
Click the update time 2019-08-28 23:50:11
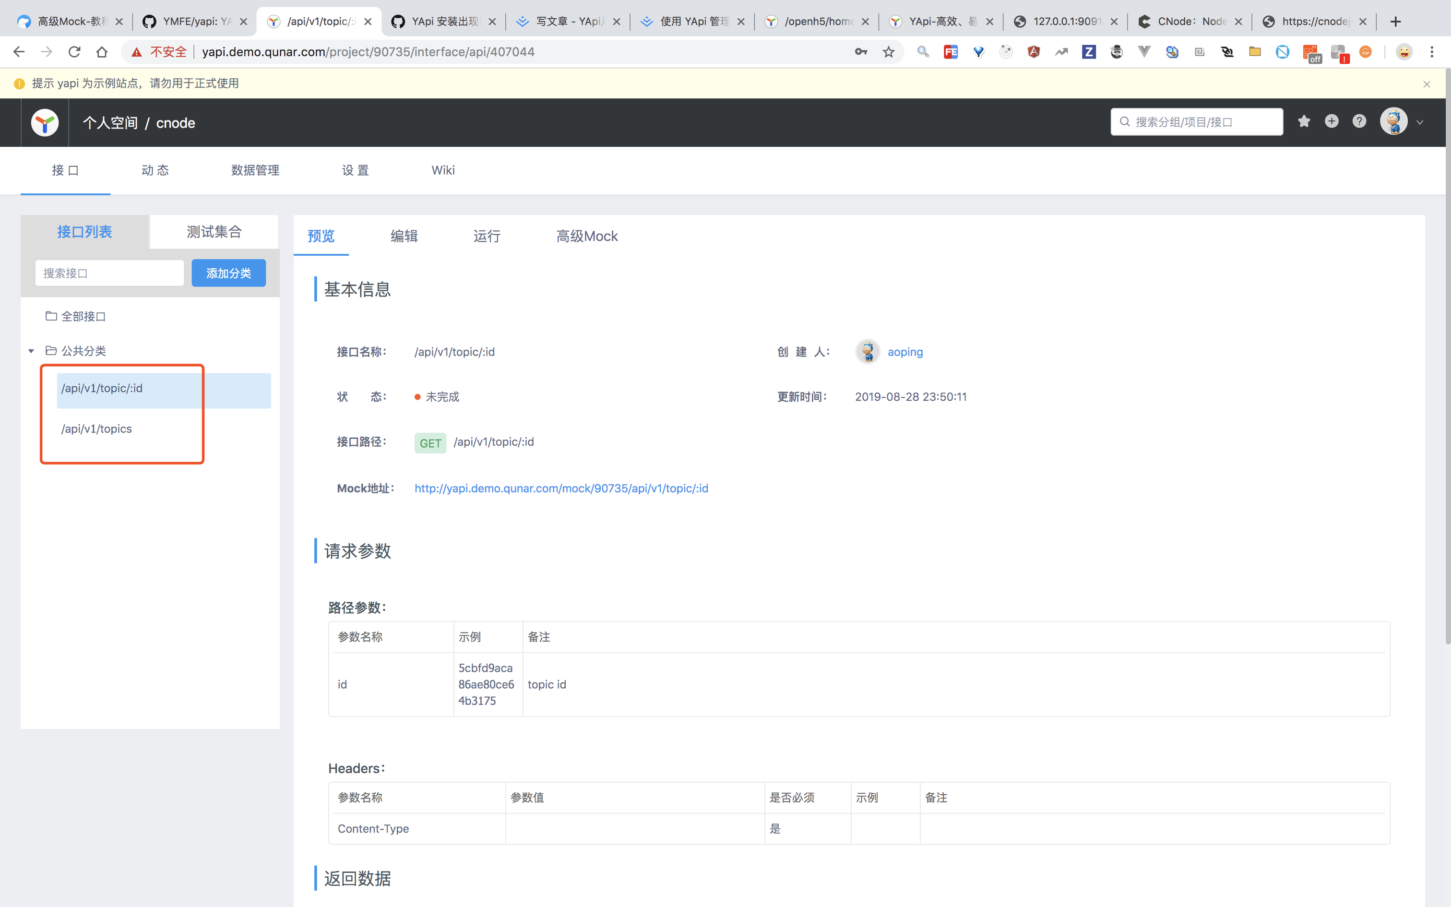[911, 397]
